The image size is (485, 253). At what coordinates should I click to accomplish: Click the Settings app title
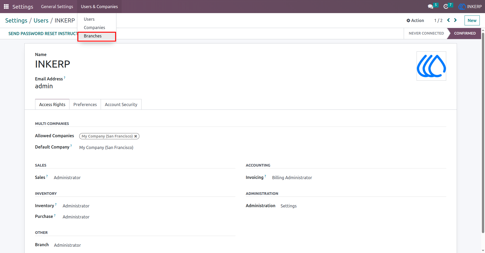click(23, 7)
